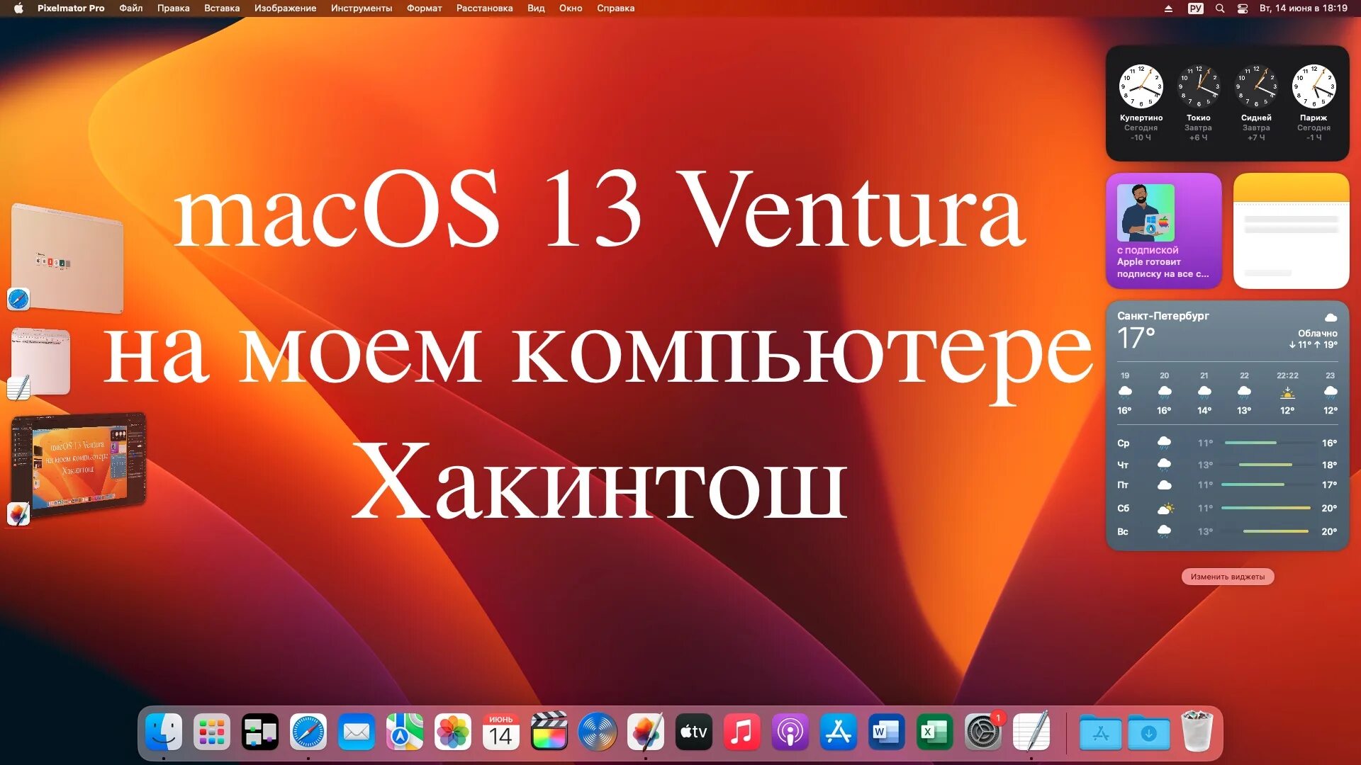1361x765 pixels.
Task: Open Applications folder in the dock
Action: tap(1101, 733)
